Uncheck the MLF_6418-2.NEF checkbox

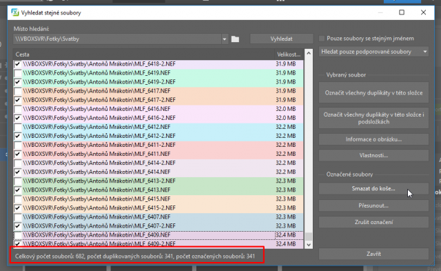(18, 64)
